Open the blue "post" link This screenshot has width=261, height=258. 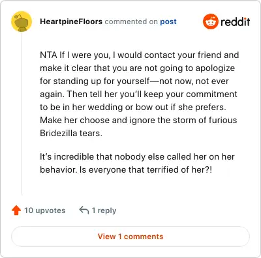[x=168, y=21]
